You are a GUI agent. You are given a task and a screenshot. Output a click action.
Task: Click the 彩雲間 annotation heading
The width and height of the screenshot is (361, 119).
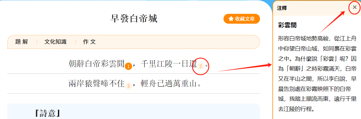[x=287, y=25]
